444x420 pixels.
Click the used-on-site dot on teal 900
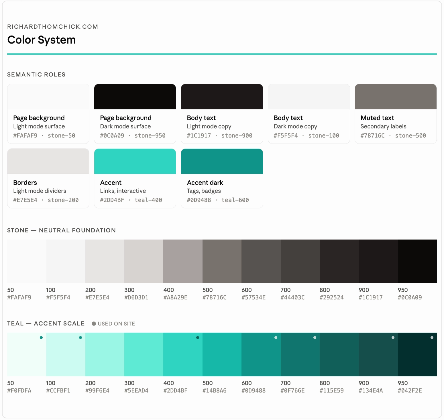point(393,337)
